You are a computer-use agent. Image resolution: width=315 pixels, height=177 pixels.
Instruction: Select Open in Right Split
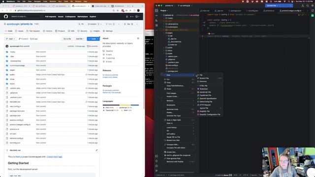click(179, 120)
